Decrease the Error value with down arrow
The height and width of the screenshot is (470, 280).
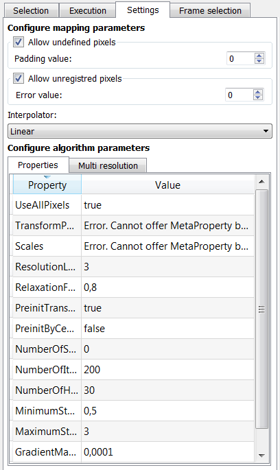point(258,97)
